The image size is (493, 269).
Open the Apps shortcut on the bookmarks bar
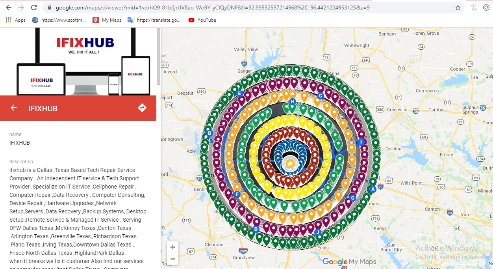[9, 20]
